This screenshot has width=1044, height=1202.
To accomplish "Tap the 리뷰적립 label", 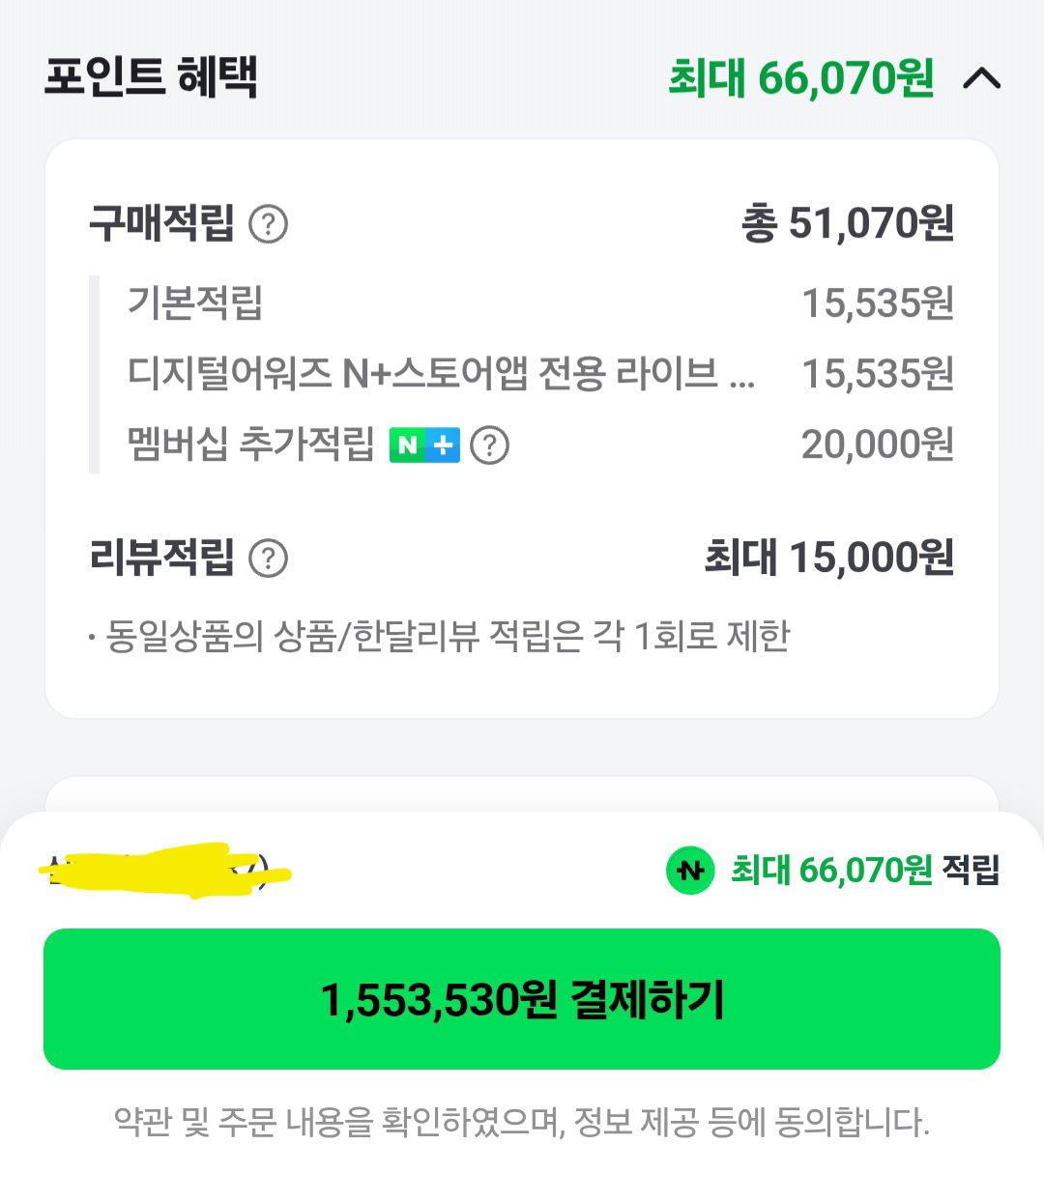I will pyautogui.click(x=161, y=558).
